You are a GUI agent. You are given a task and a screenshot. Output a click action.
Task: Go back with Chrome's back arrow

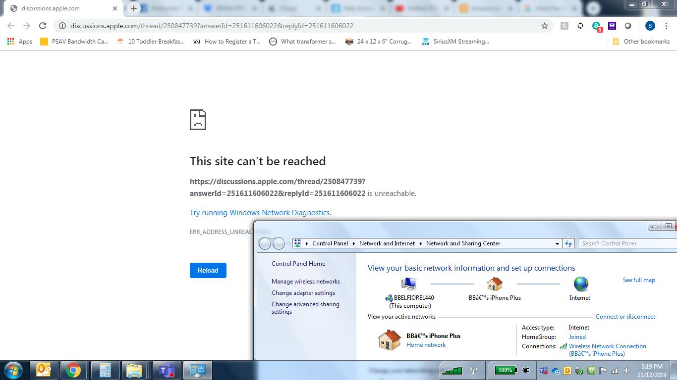tap(11, 26)
